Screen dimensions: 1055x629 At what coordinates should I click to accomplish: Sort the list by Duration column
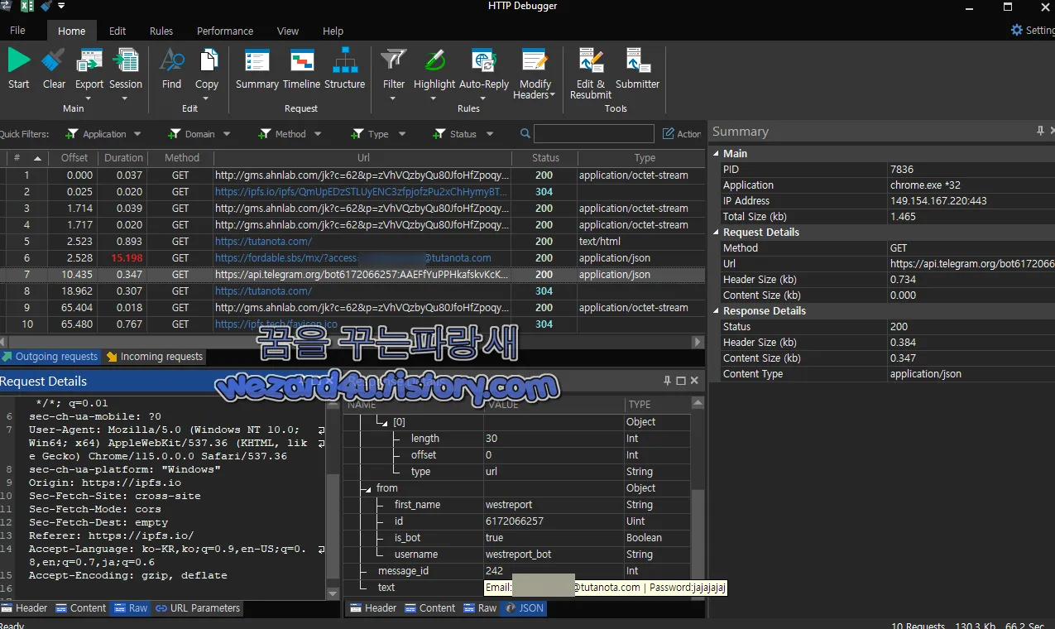click(x=123, y=157)
